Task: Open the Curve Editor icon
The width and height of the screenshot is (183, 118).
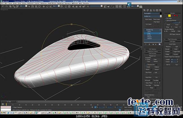Action: pyautogui.click(x=117, y=6)
